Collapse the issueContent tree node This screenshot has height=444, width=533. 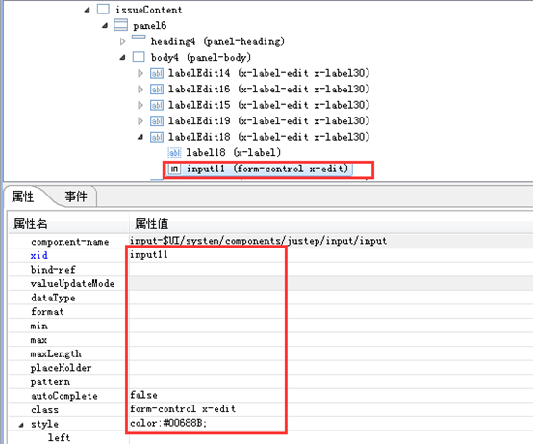88,10
